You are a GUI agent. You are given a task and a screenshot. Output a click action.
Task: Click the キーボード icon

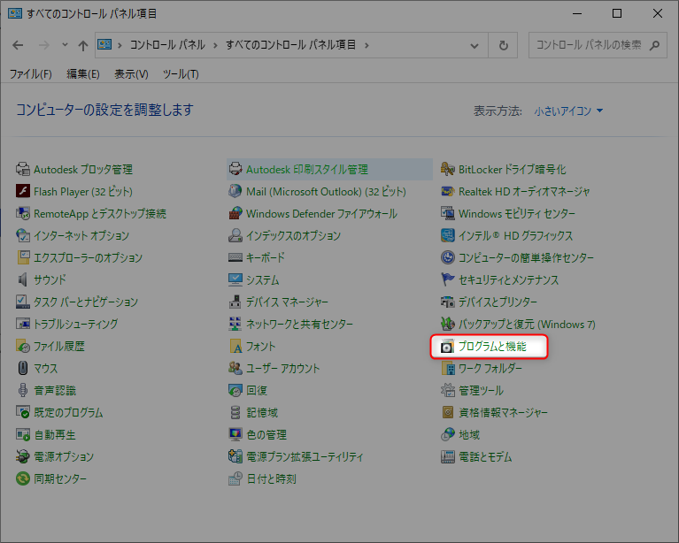pyautogui.click(x=235, y=257)
